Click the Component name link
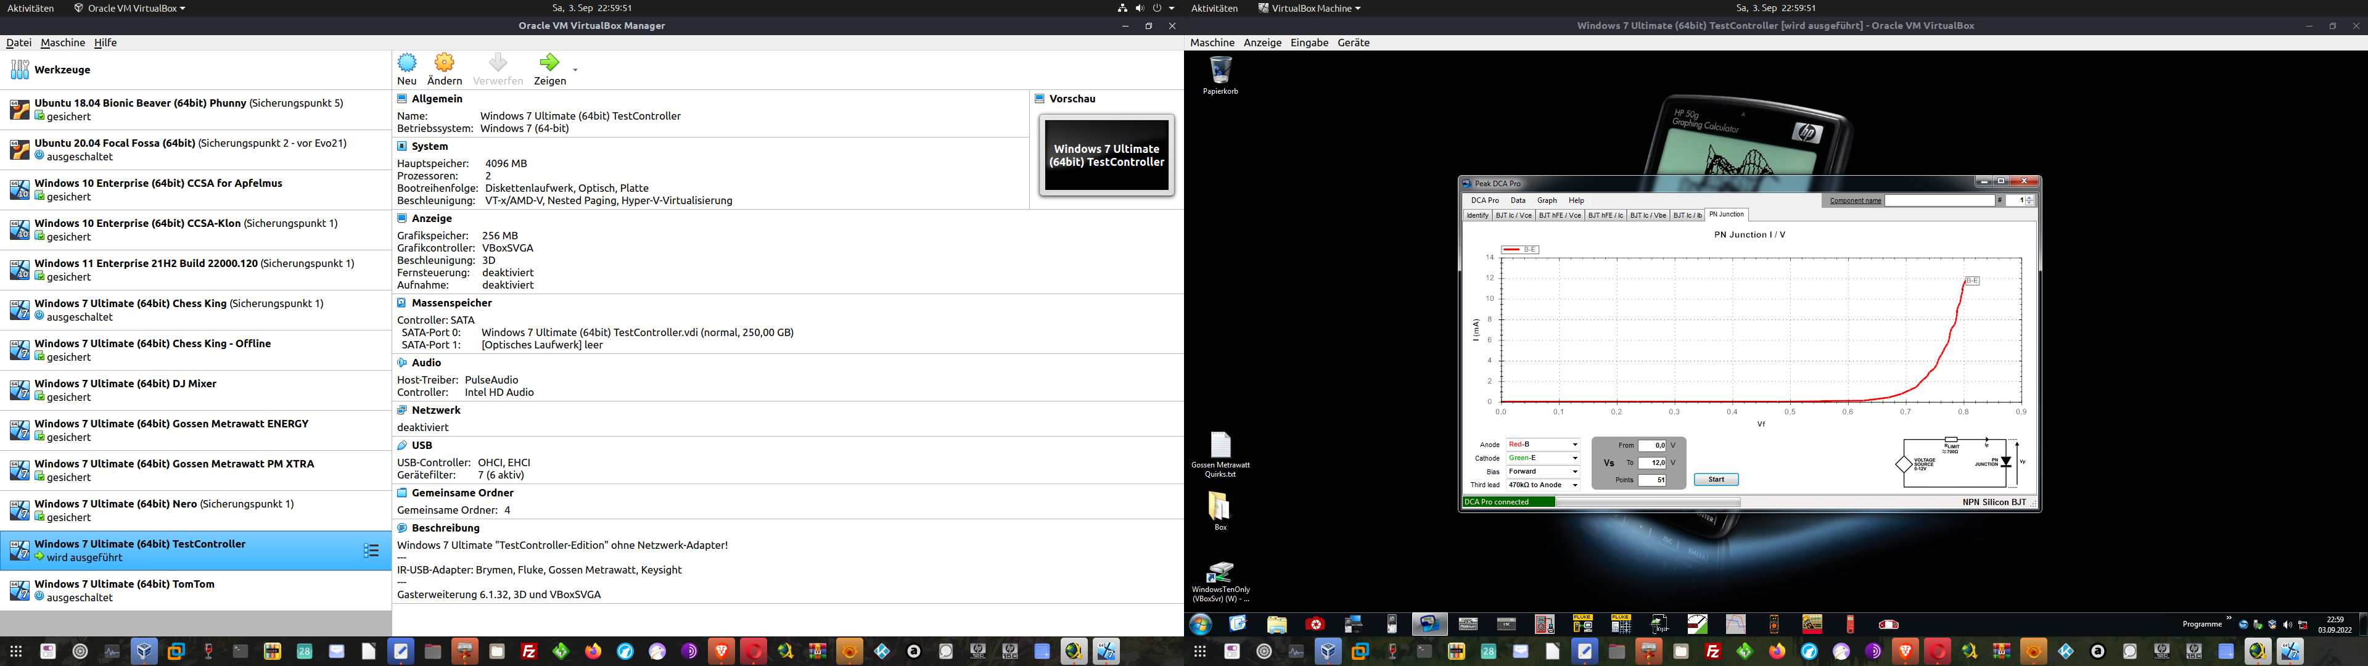The height and width of the screenshot is (666, 2368). [1855, 200]
